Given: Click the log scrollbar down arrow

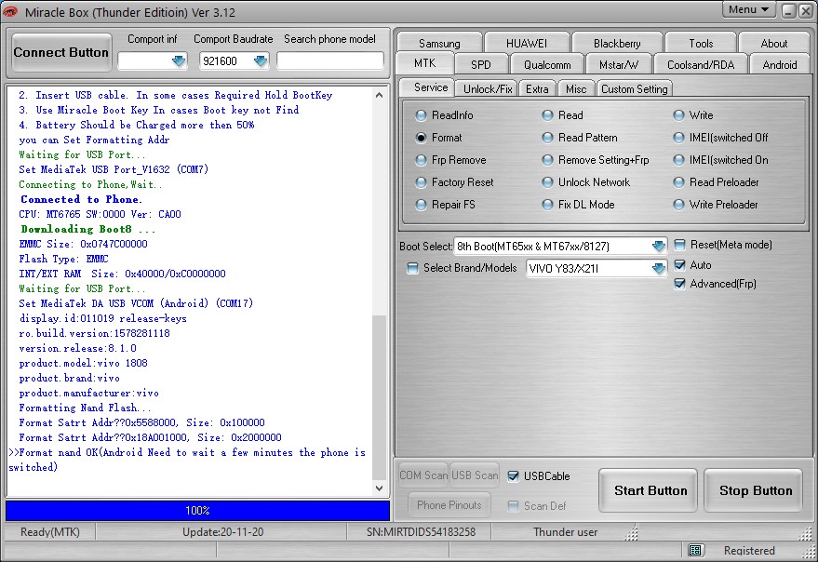Looking at the screenshot, I should [x=380, y=488].
